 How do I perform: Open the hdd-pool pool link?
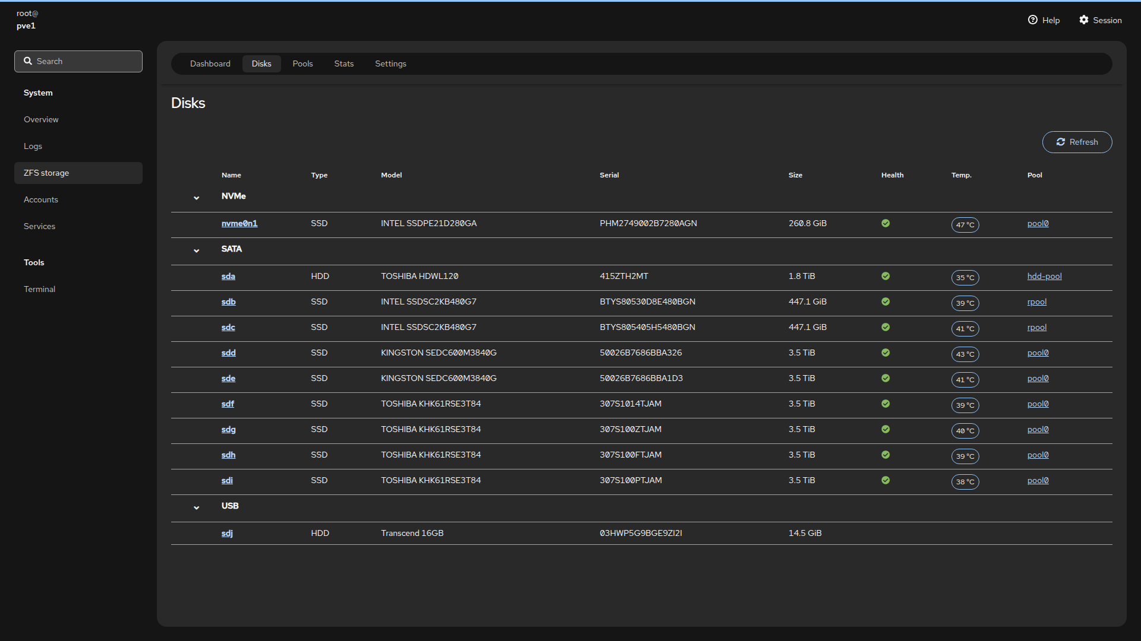pyautogui.click(x=1044, y=276)
